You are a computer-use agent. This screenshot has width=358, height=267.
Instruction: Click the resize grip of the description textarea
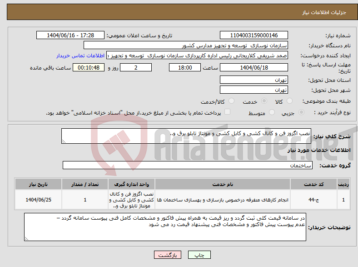click(x=64, y=141)
